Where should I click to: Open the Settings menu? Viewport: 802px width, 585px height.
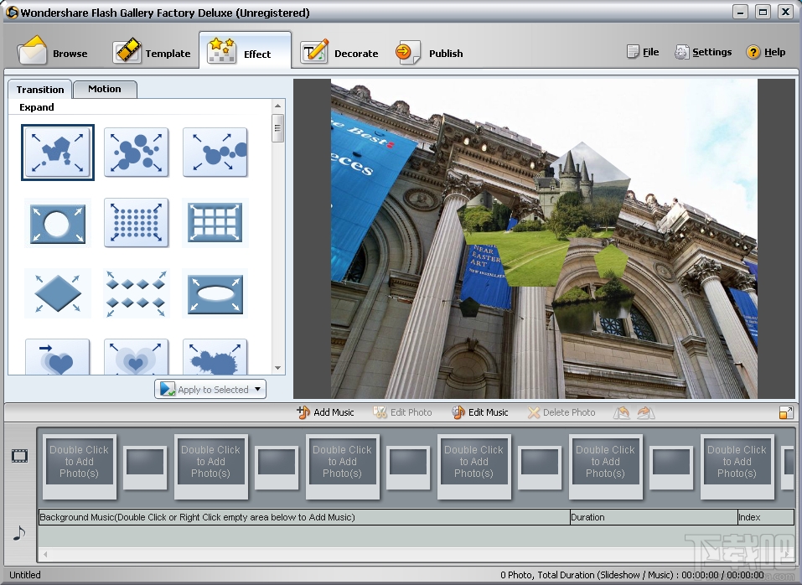(703, 52)
